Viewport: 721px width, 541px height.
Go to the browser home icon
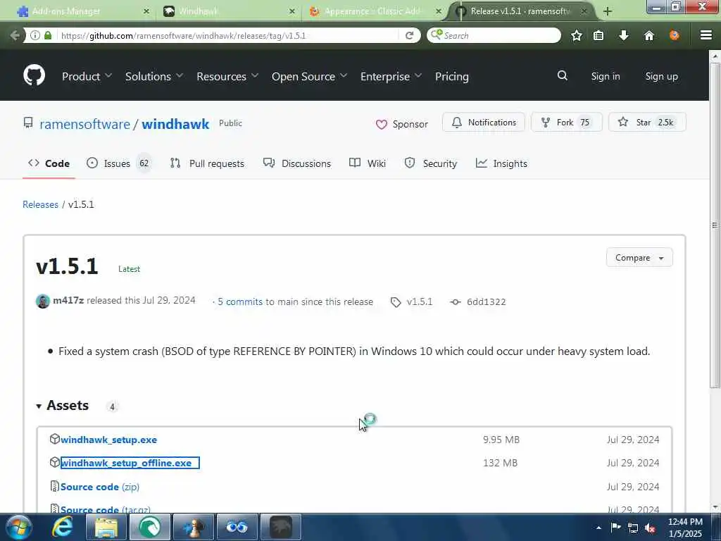click(648, 35)
